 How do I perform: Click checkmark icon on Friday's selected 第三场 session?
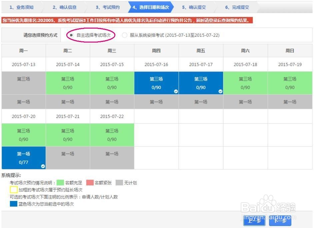(220, 91)
